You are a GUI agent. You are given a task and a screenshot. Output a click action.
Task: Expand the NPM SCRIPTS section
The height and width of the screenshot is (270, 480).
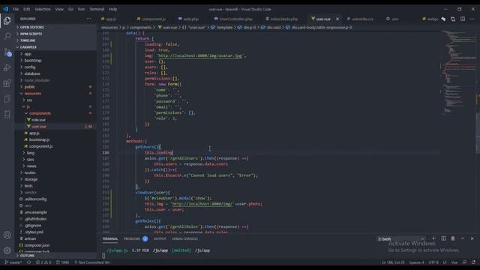click(31, 34)
